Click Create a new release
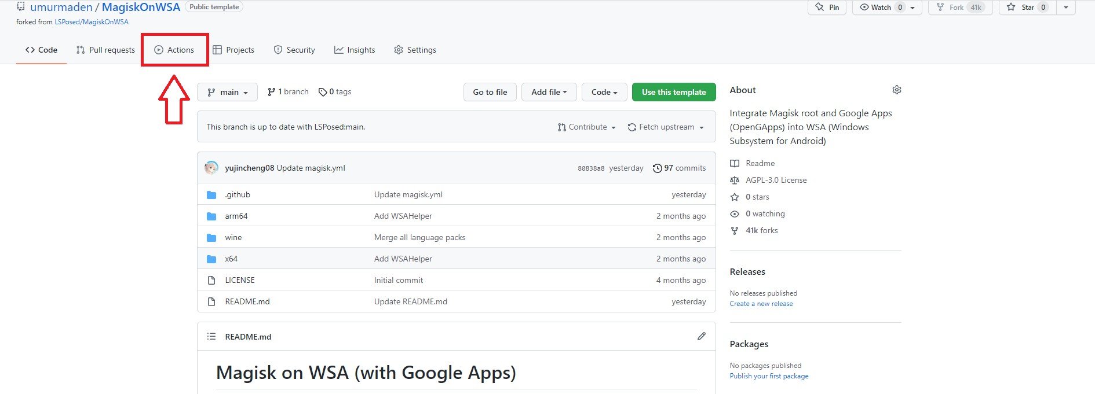The width and height of the screenshot is (1095, 394). click(761, 304)
